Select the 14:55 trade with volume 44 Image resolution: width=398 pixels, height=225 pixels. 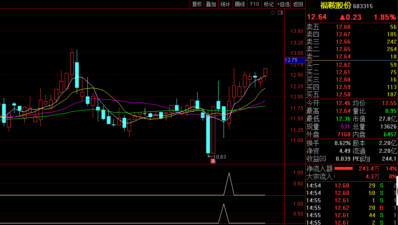click(x=351, y=216)
